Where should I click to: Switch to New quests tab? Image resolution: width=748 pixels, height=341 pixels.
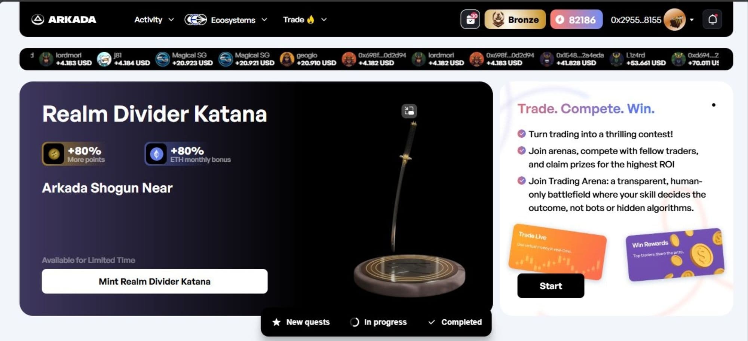[x=301, y=322]
